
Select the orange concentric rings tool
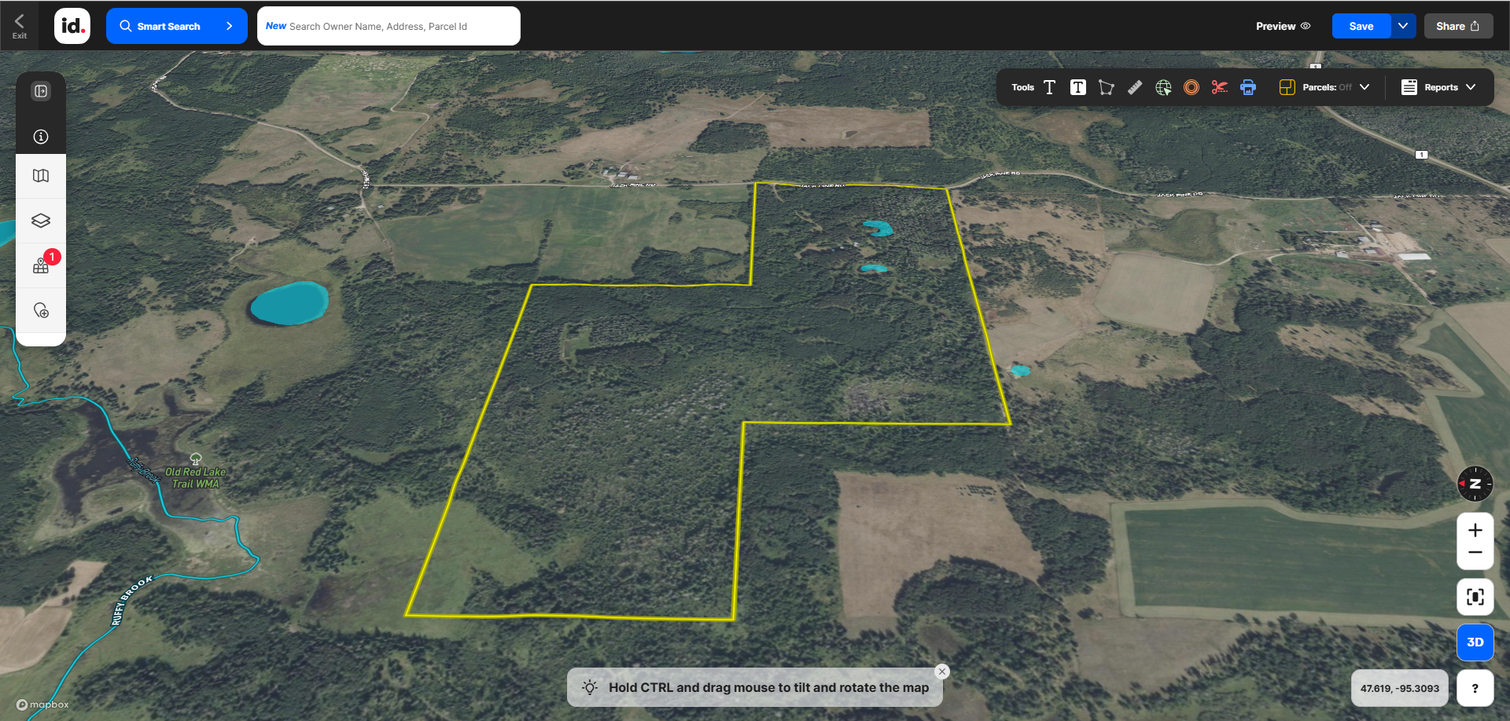pos(1191,87)
